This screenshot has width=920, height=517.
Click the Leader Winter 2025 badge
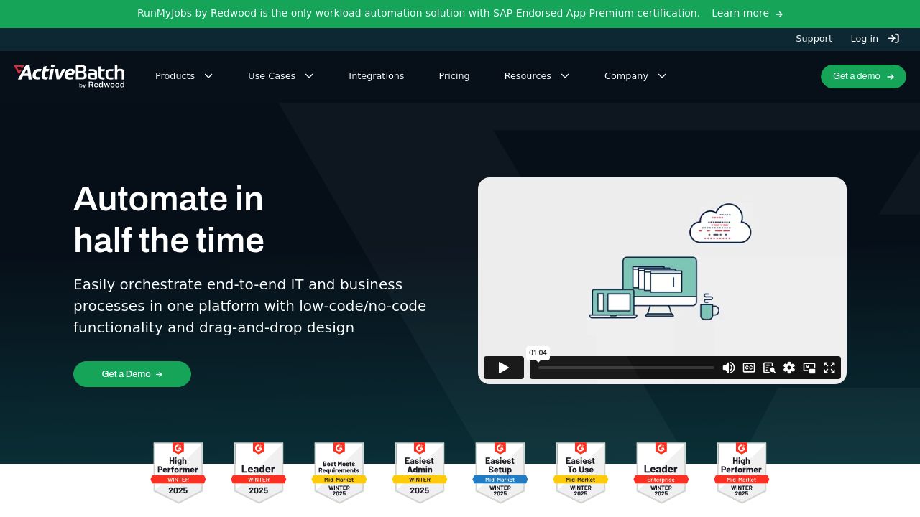pos(259,472)
